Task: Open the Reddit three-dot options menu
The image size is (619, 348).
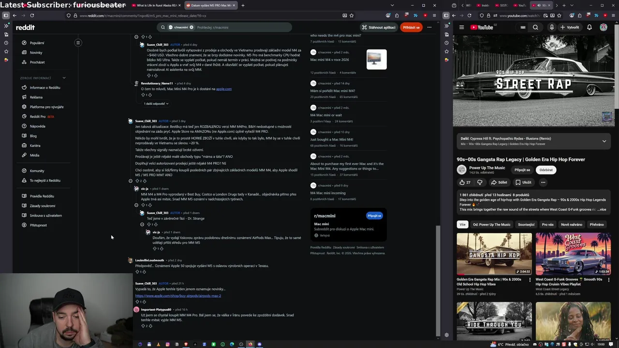Action: pyautogui.click(x=429, y=28)
